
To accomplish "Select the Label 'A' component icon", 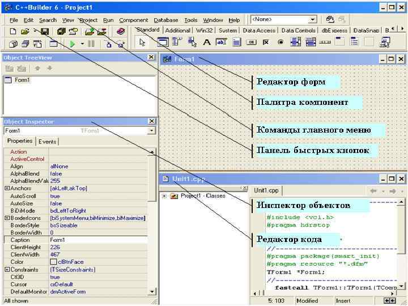I will point(207,42).
